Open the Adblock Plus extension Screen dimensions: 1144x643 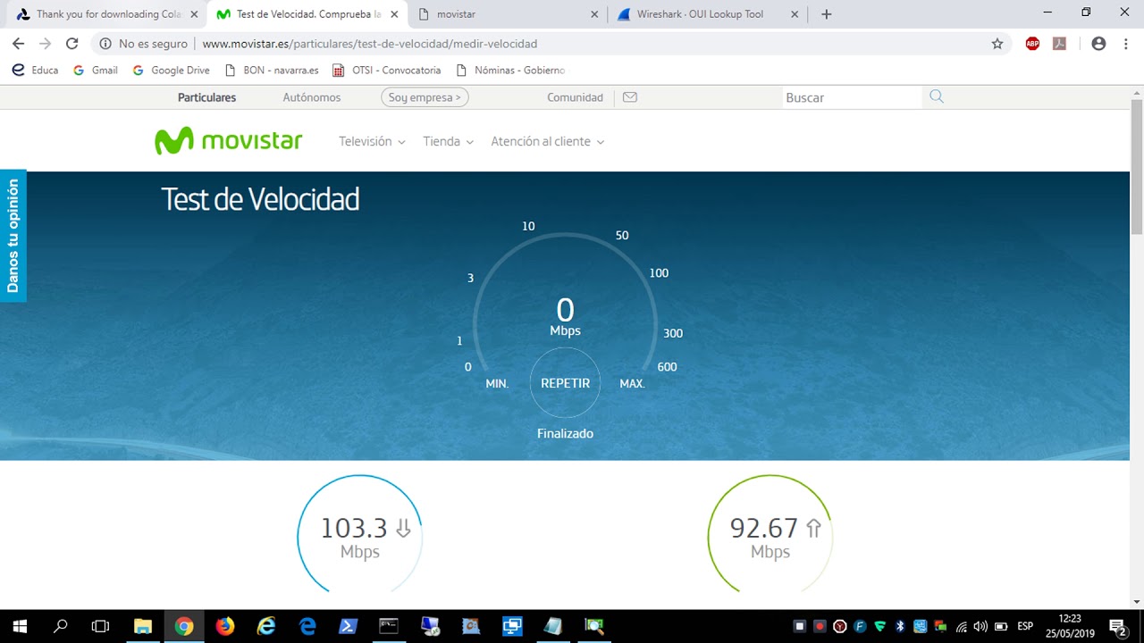click(x=1032, y=43)
